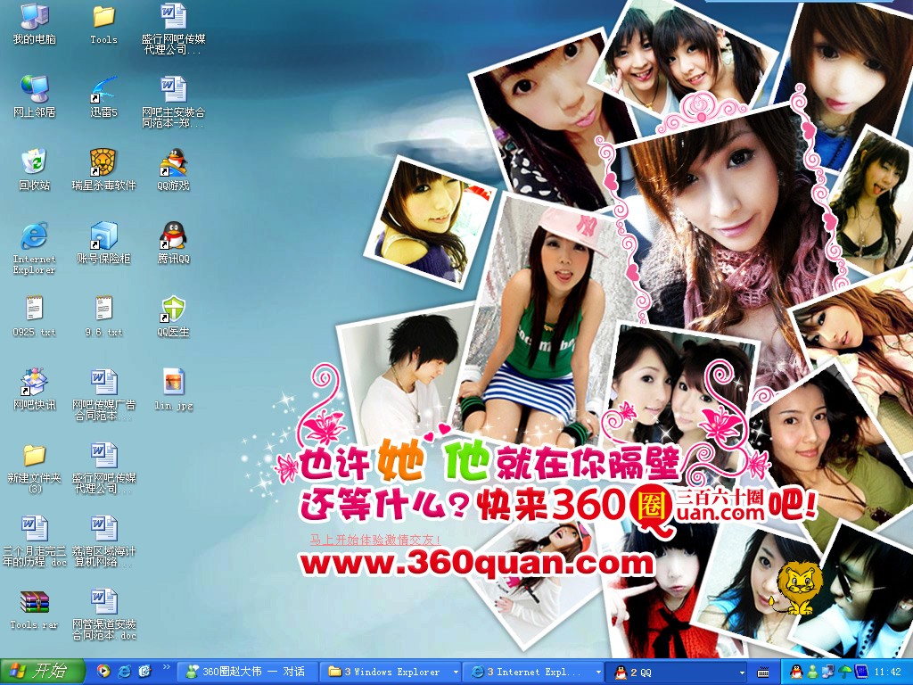Screen dimensions: 913x685
Task: Open the 网吧快讯 shortcut
Action: pyautogui.click(x=34, y=383)
